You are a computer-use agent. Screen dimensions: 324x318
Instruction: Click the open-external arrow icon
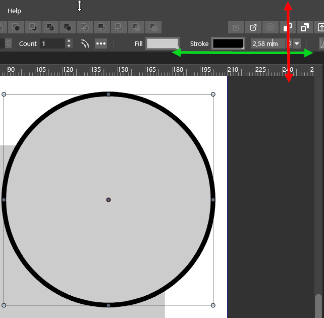pyautogui.click(x=253, y=27)
